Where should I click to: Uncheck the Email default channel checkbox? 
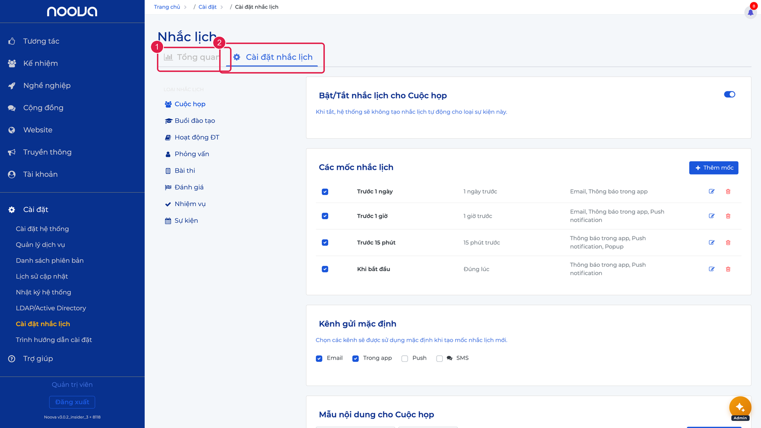click(x=319, y=359)
